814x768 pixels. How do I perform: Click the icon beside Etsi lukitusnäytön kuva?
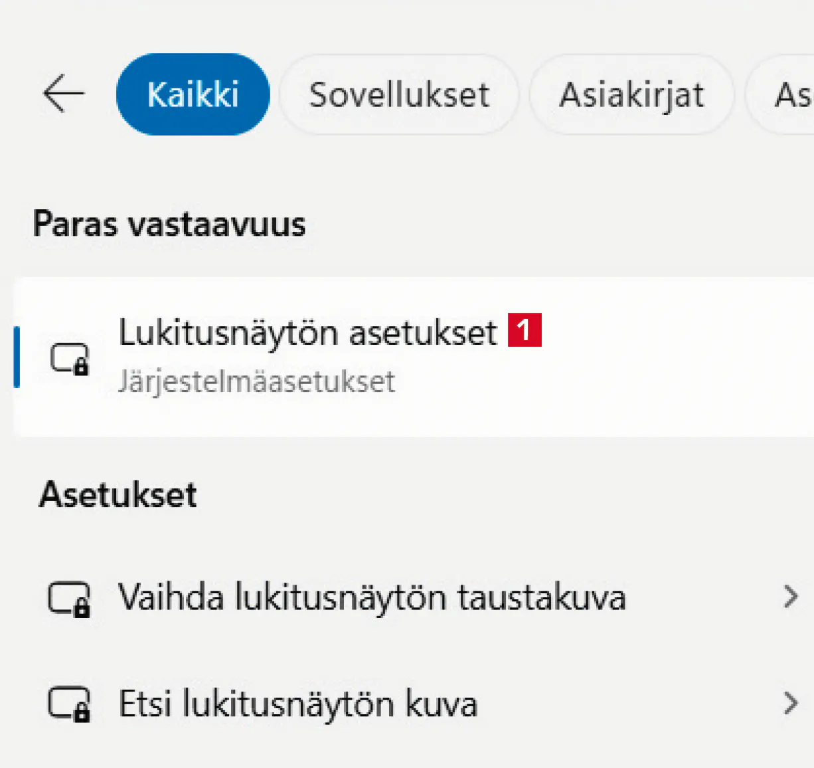coord(69,704)
